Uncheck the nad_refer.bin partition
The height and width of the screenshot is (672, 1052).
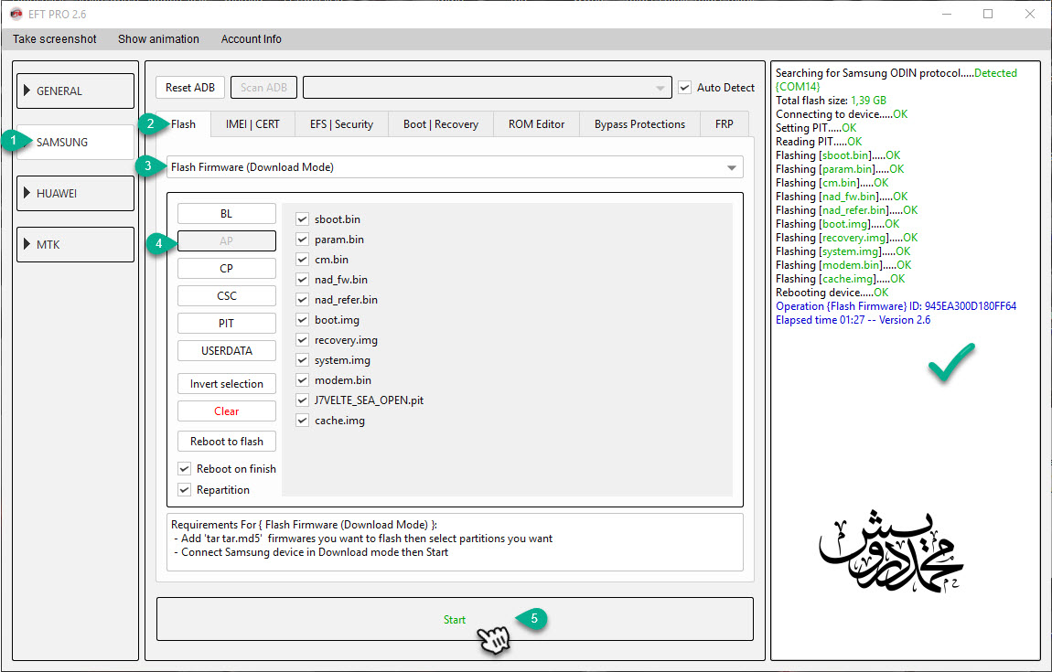(302, 300)
